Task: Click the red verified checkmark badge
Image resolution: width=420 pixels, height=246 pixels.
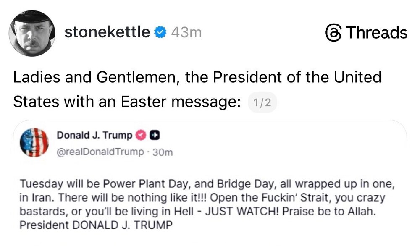Action: tap(141, 135)
